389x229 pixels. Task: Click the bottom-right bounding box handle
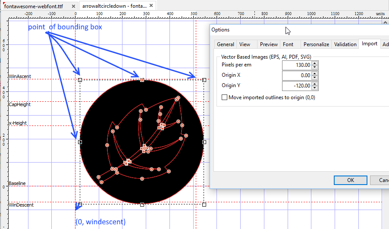pos(204,205)
